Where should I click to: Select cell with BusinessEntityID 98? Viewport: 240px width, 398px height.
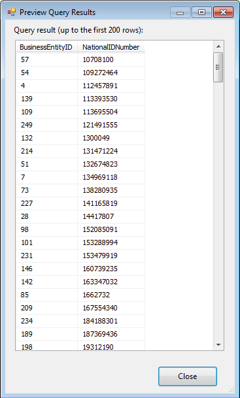pyautogui.click(x=46, y=229)
